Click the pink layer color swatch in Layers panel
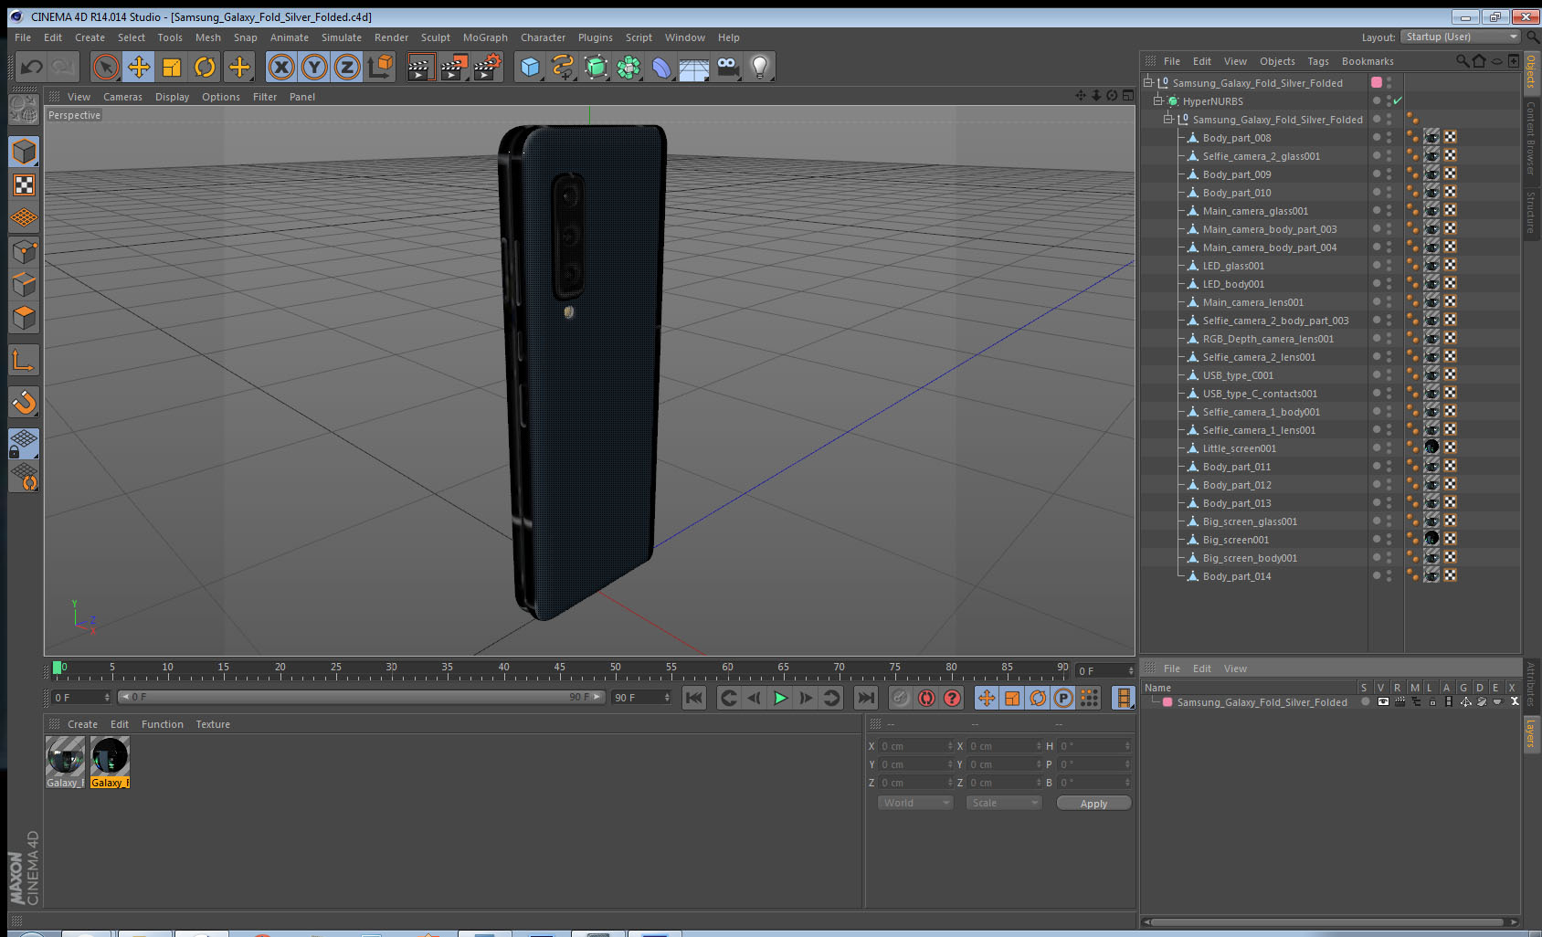The width and height of the screenshot is (1542, 937). click(x=1167, y=702)
